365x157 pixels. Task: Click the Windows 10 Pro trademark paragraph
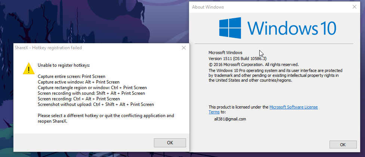click(x=275, y=75)
